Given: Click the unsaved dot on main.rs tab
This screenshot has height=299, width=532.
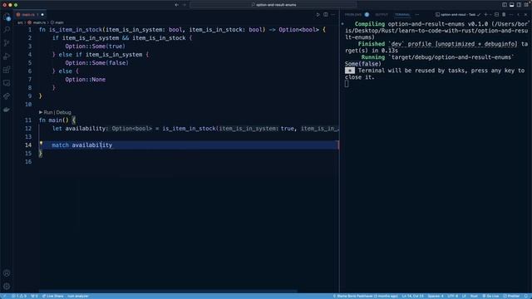Looking at the screenshot, I should [42, 15].
